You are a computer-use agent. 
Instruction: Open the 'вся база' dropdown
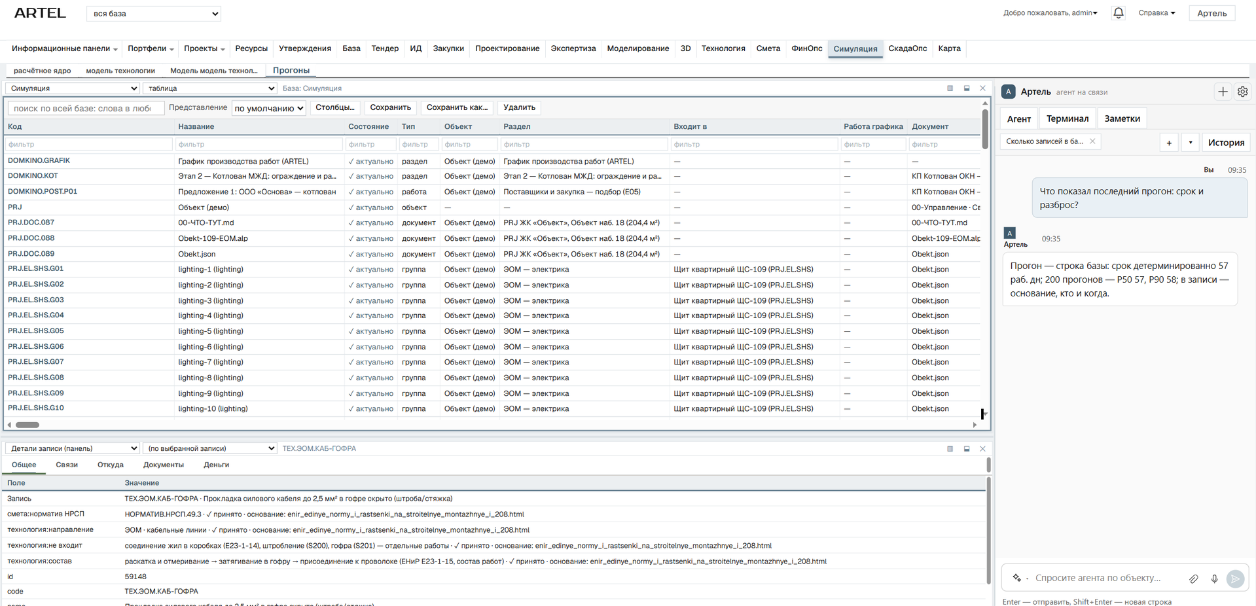[154, 14]
